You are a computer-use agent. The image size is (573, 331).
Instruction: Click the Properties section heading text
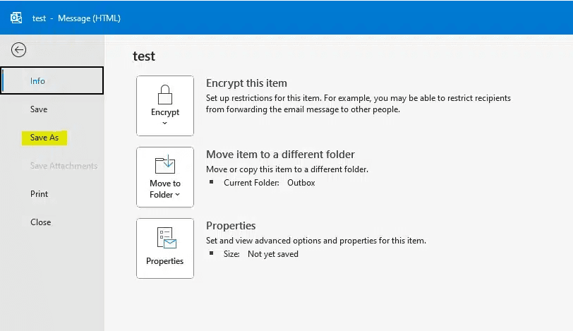tap(231, 226)
